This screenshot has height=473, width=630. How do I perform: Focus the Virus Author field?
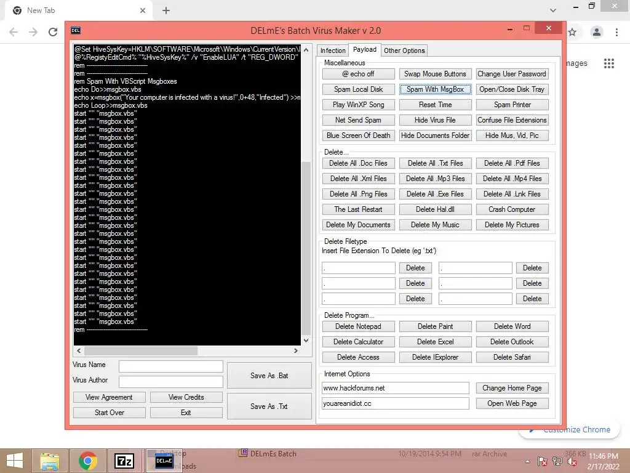tap(171, 382)
